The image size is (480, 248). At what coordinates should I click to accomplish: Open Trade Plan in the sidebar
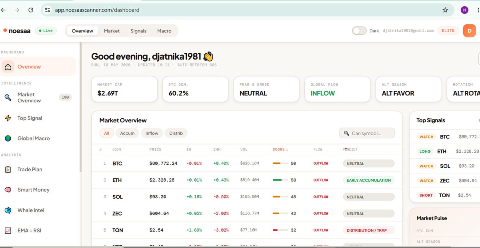(38, 170)
